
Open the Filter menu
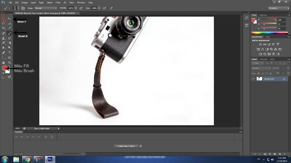58,3
